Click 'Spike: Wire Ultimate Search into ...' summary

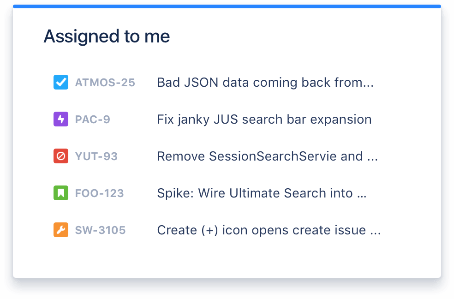tap(262, 193)
